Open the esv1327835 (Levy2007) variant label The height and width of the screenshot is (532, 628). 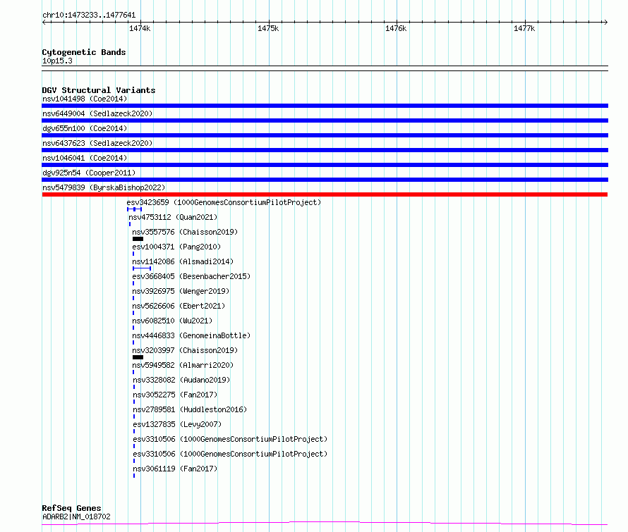point(177,424)
